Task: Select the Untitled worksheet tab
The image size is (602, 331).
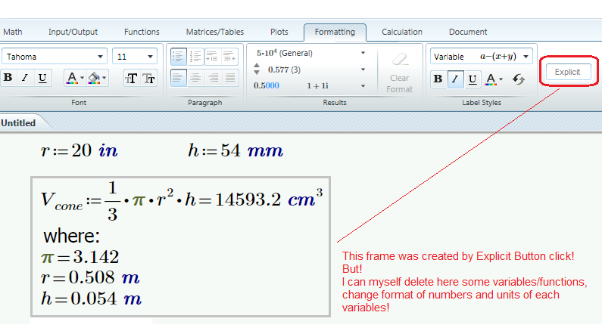Action: [18, 123]
